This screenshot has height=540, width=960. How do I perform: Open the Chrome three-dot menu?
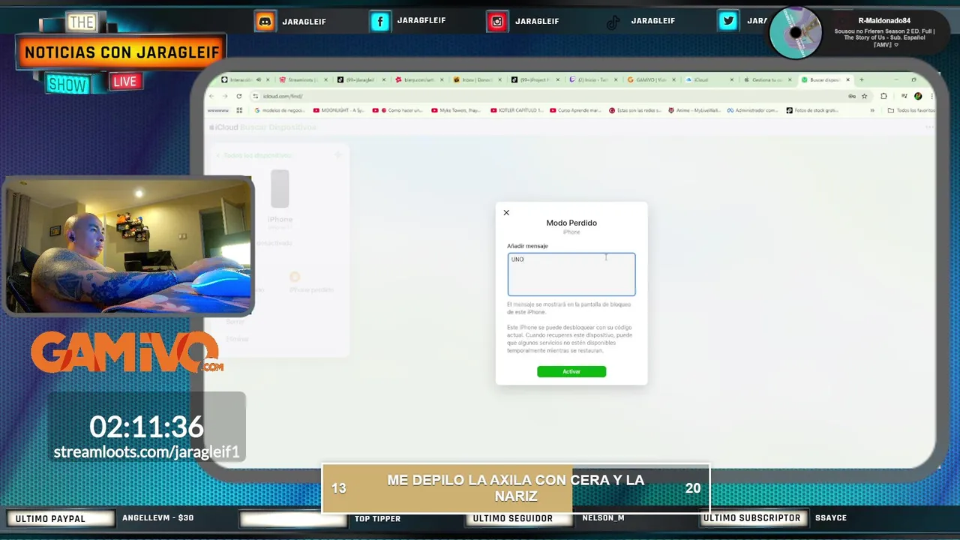[931, 96]
